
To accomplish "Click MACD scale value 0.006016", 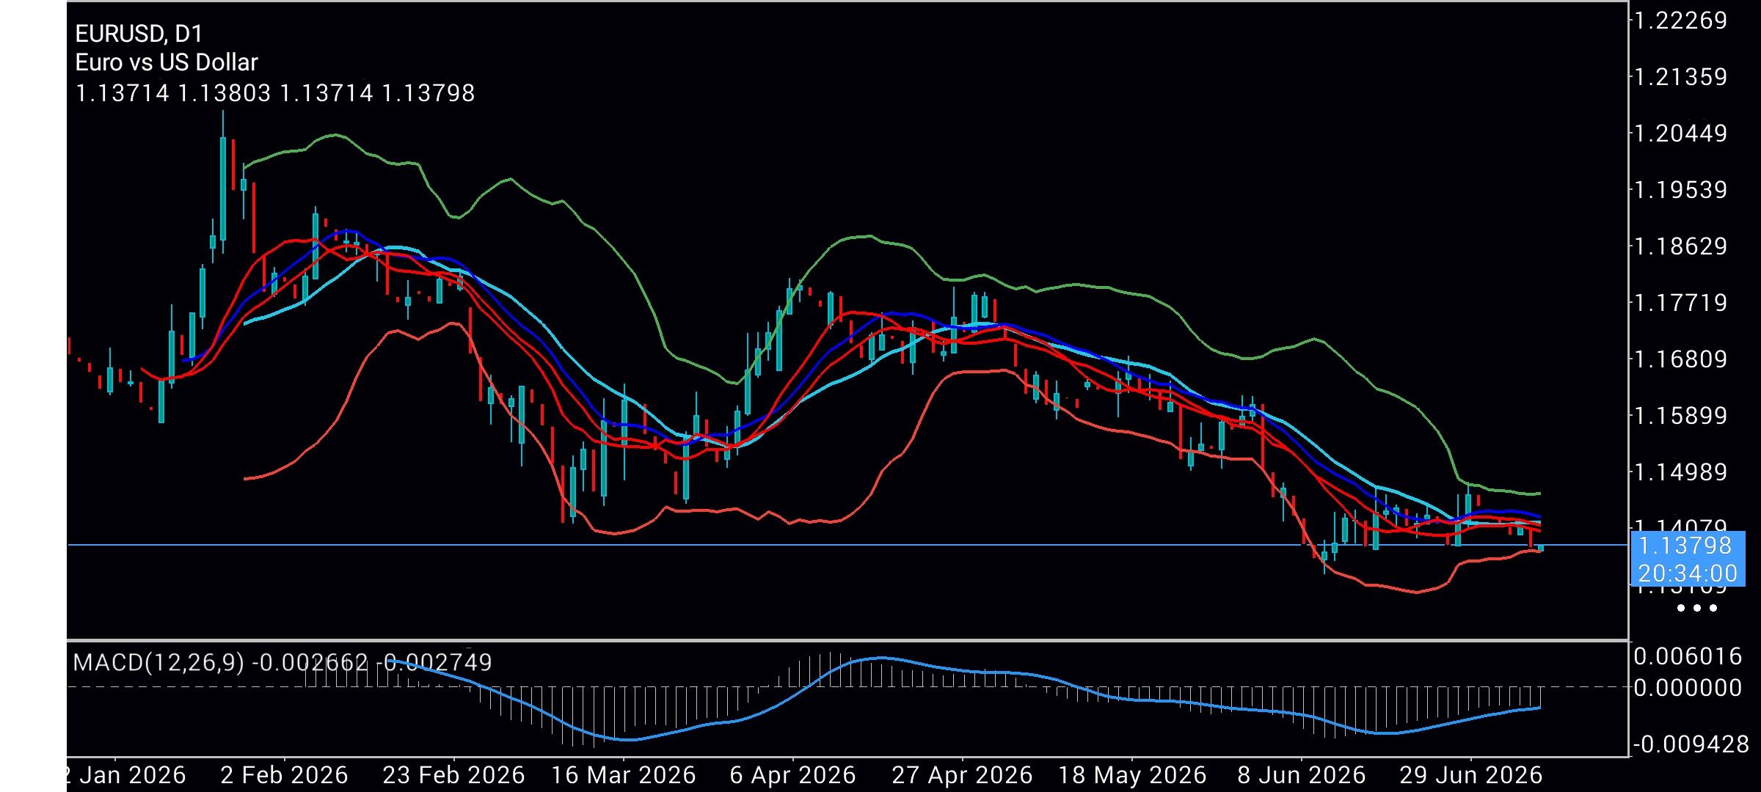I will (1688, 656).
